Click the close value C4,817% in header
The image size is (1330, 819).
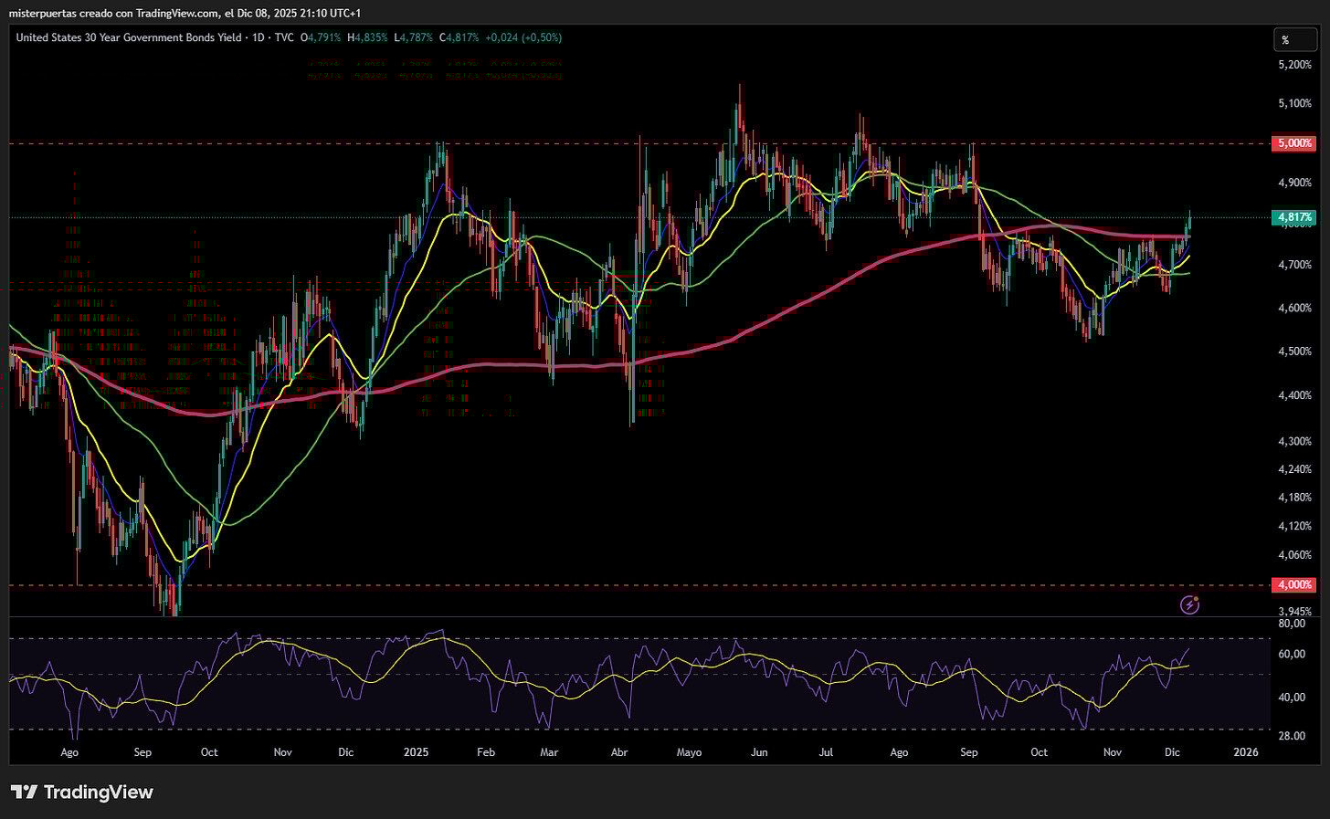[459, 37]
